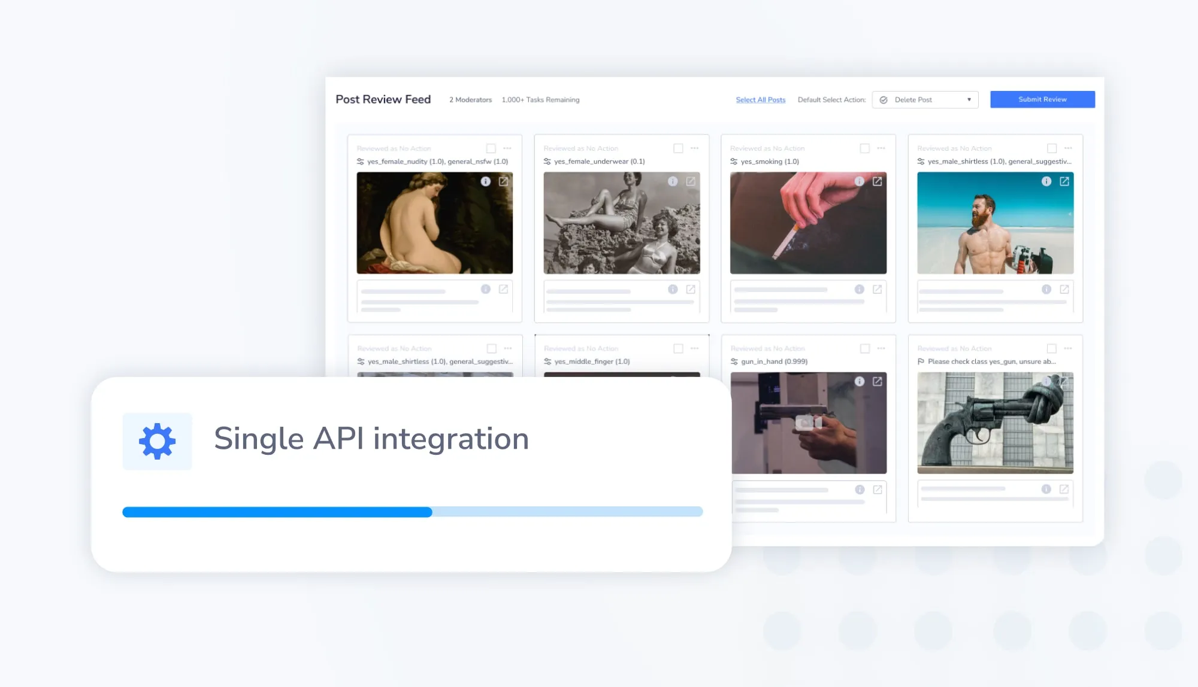
Task: Check the yes_female_nudity post checkbox
Action: pyautogui.click(x=491, y=148)
